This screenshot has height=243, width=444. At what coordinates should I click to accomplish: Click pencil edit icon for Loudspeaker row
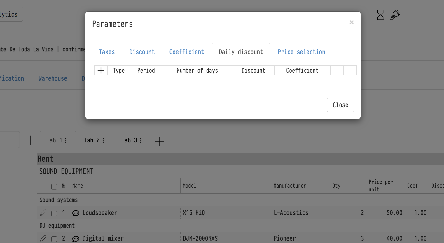(x=43, y=213)
